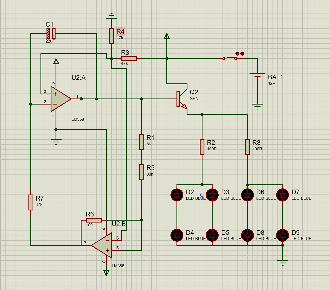Select resistor R2 symbol

[x=202, y=147]
